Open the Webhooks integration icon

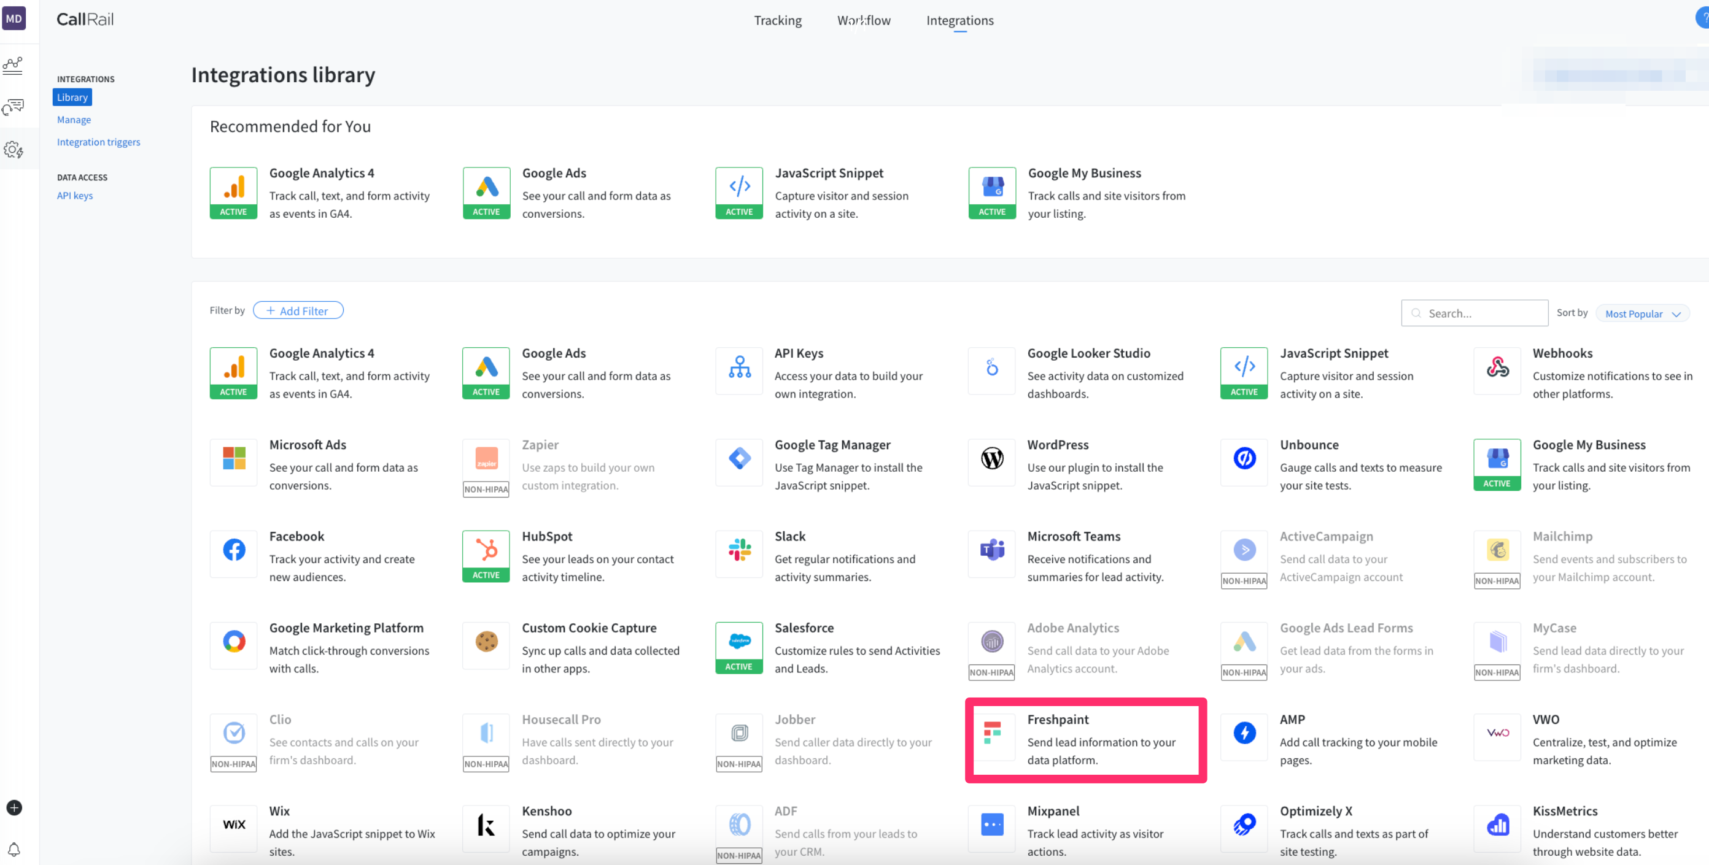[1497, 367]
